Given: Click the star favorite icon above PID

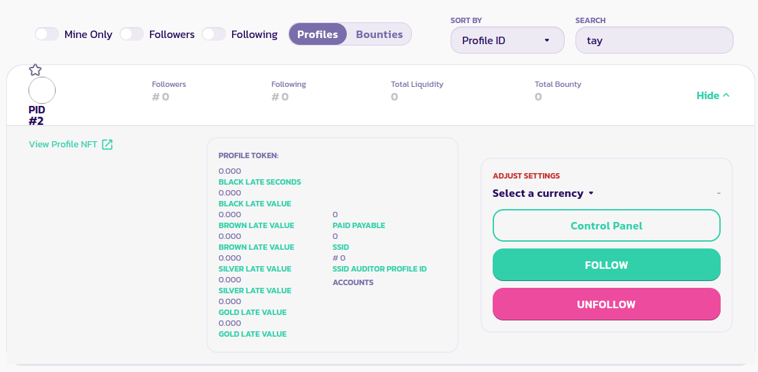Looking at the screenshot, I should pyautogui.click(x=35, y=69).
